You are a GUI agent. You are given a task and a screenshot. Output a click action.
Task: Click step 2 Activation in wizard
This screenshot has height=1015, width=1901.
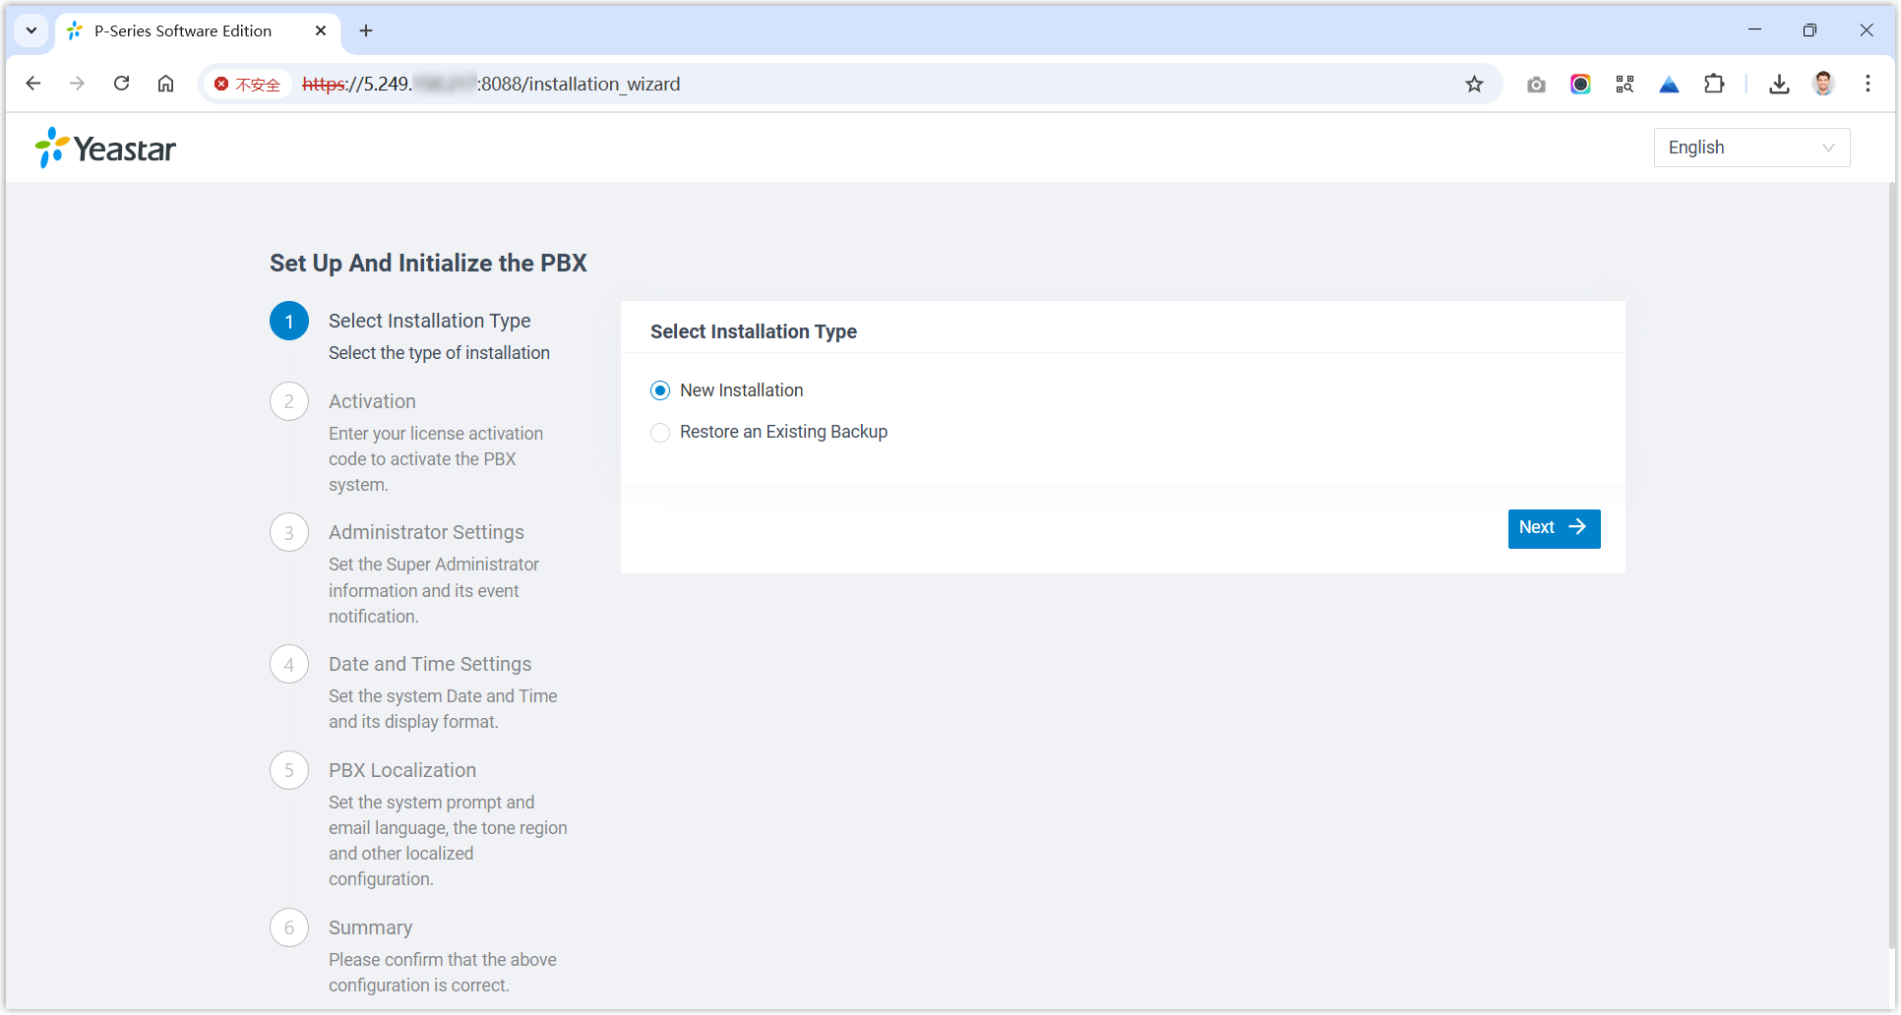372,401
